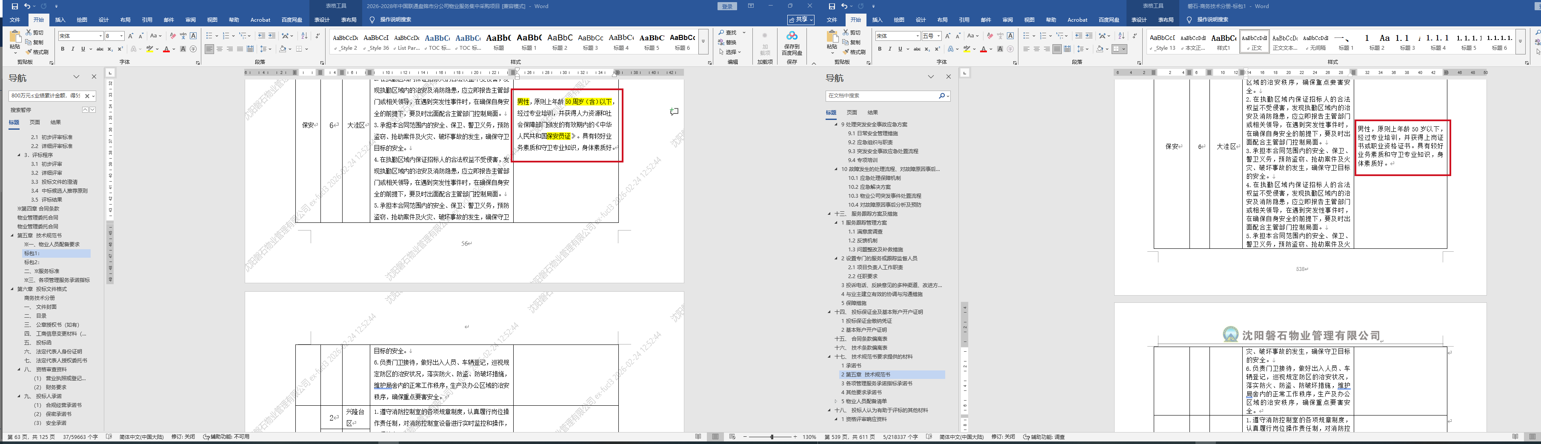Viewport: 1541px width, 444px height.
Task: Click 保存到百度网盘 in the left window ribbon
Action: [x=792, y=43]
